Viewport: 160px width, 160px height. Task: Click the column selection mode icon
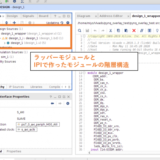pos(149,30)
